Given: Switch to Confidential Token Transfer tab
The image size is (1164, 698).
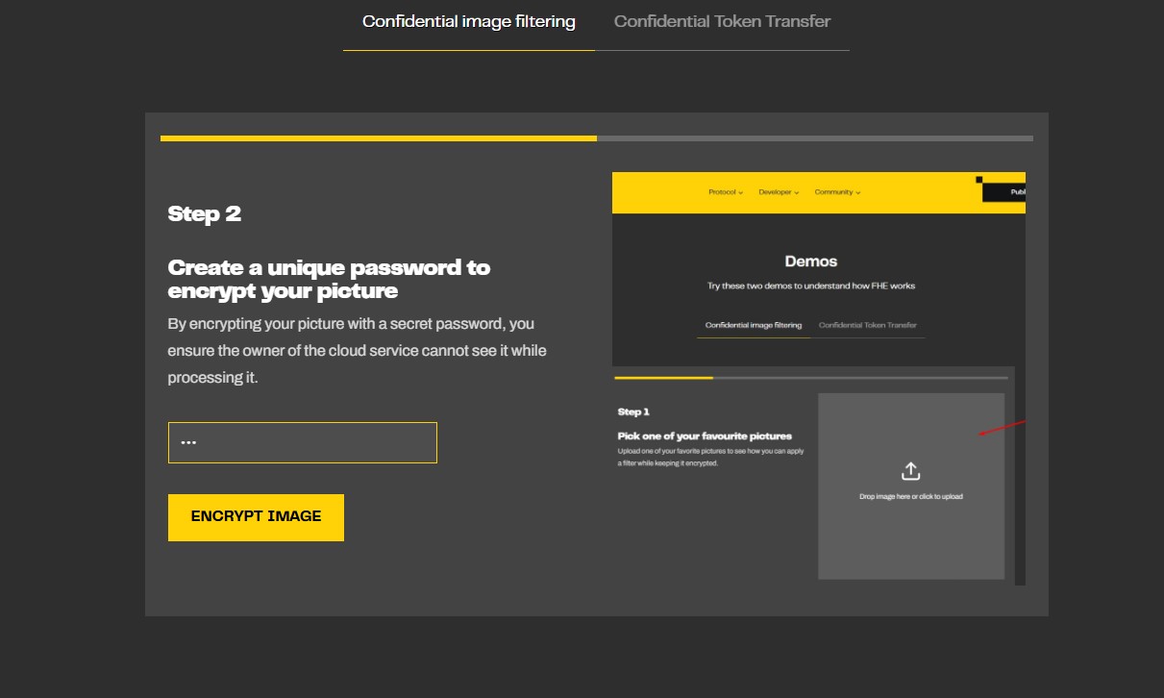Looking at the screenshot, I should pos(722,21).
